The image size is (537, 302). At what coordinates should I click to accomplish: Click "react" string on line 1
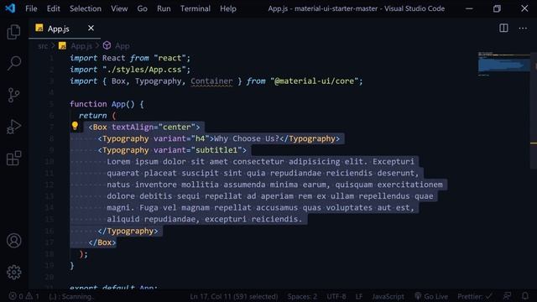169,58
